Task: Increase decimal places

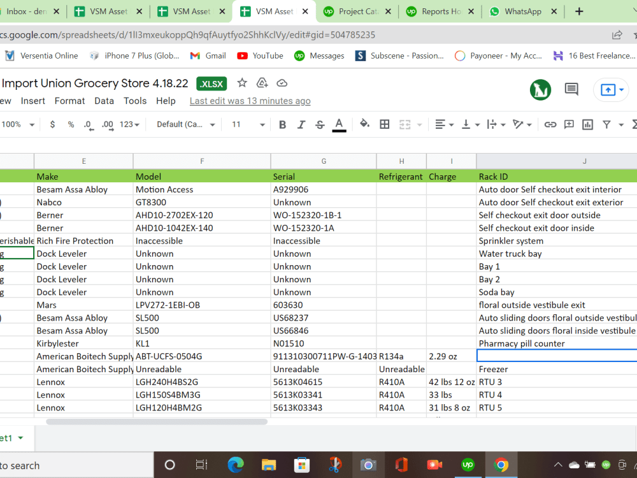Action: coord(107,125)
